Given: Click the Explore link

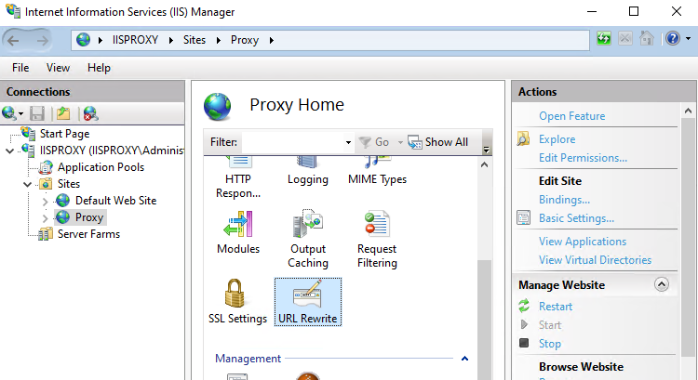Looking at the screenshot, I should (x=557, y=139).
